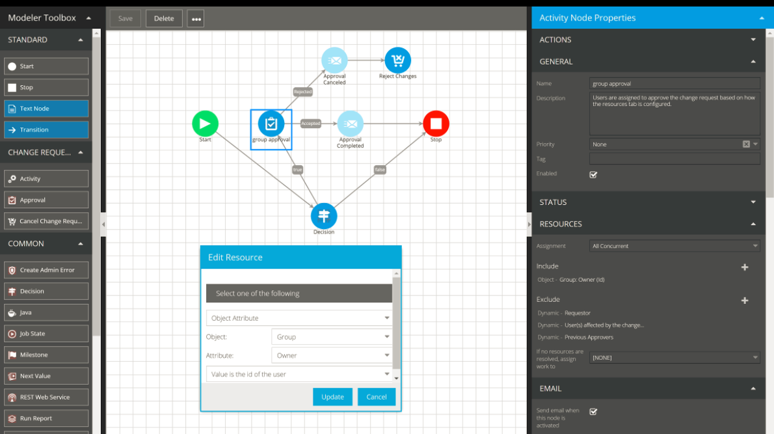
Task: Open the Object Group dropdown
Action: tap(331, 337)
